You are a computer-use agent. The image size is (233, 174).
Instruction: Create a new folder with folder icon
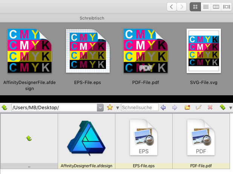pos(187,107)
